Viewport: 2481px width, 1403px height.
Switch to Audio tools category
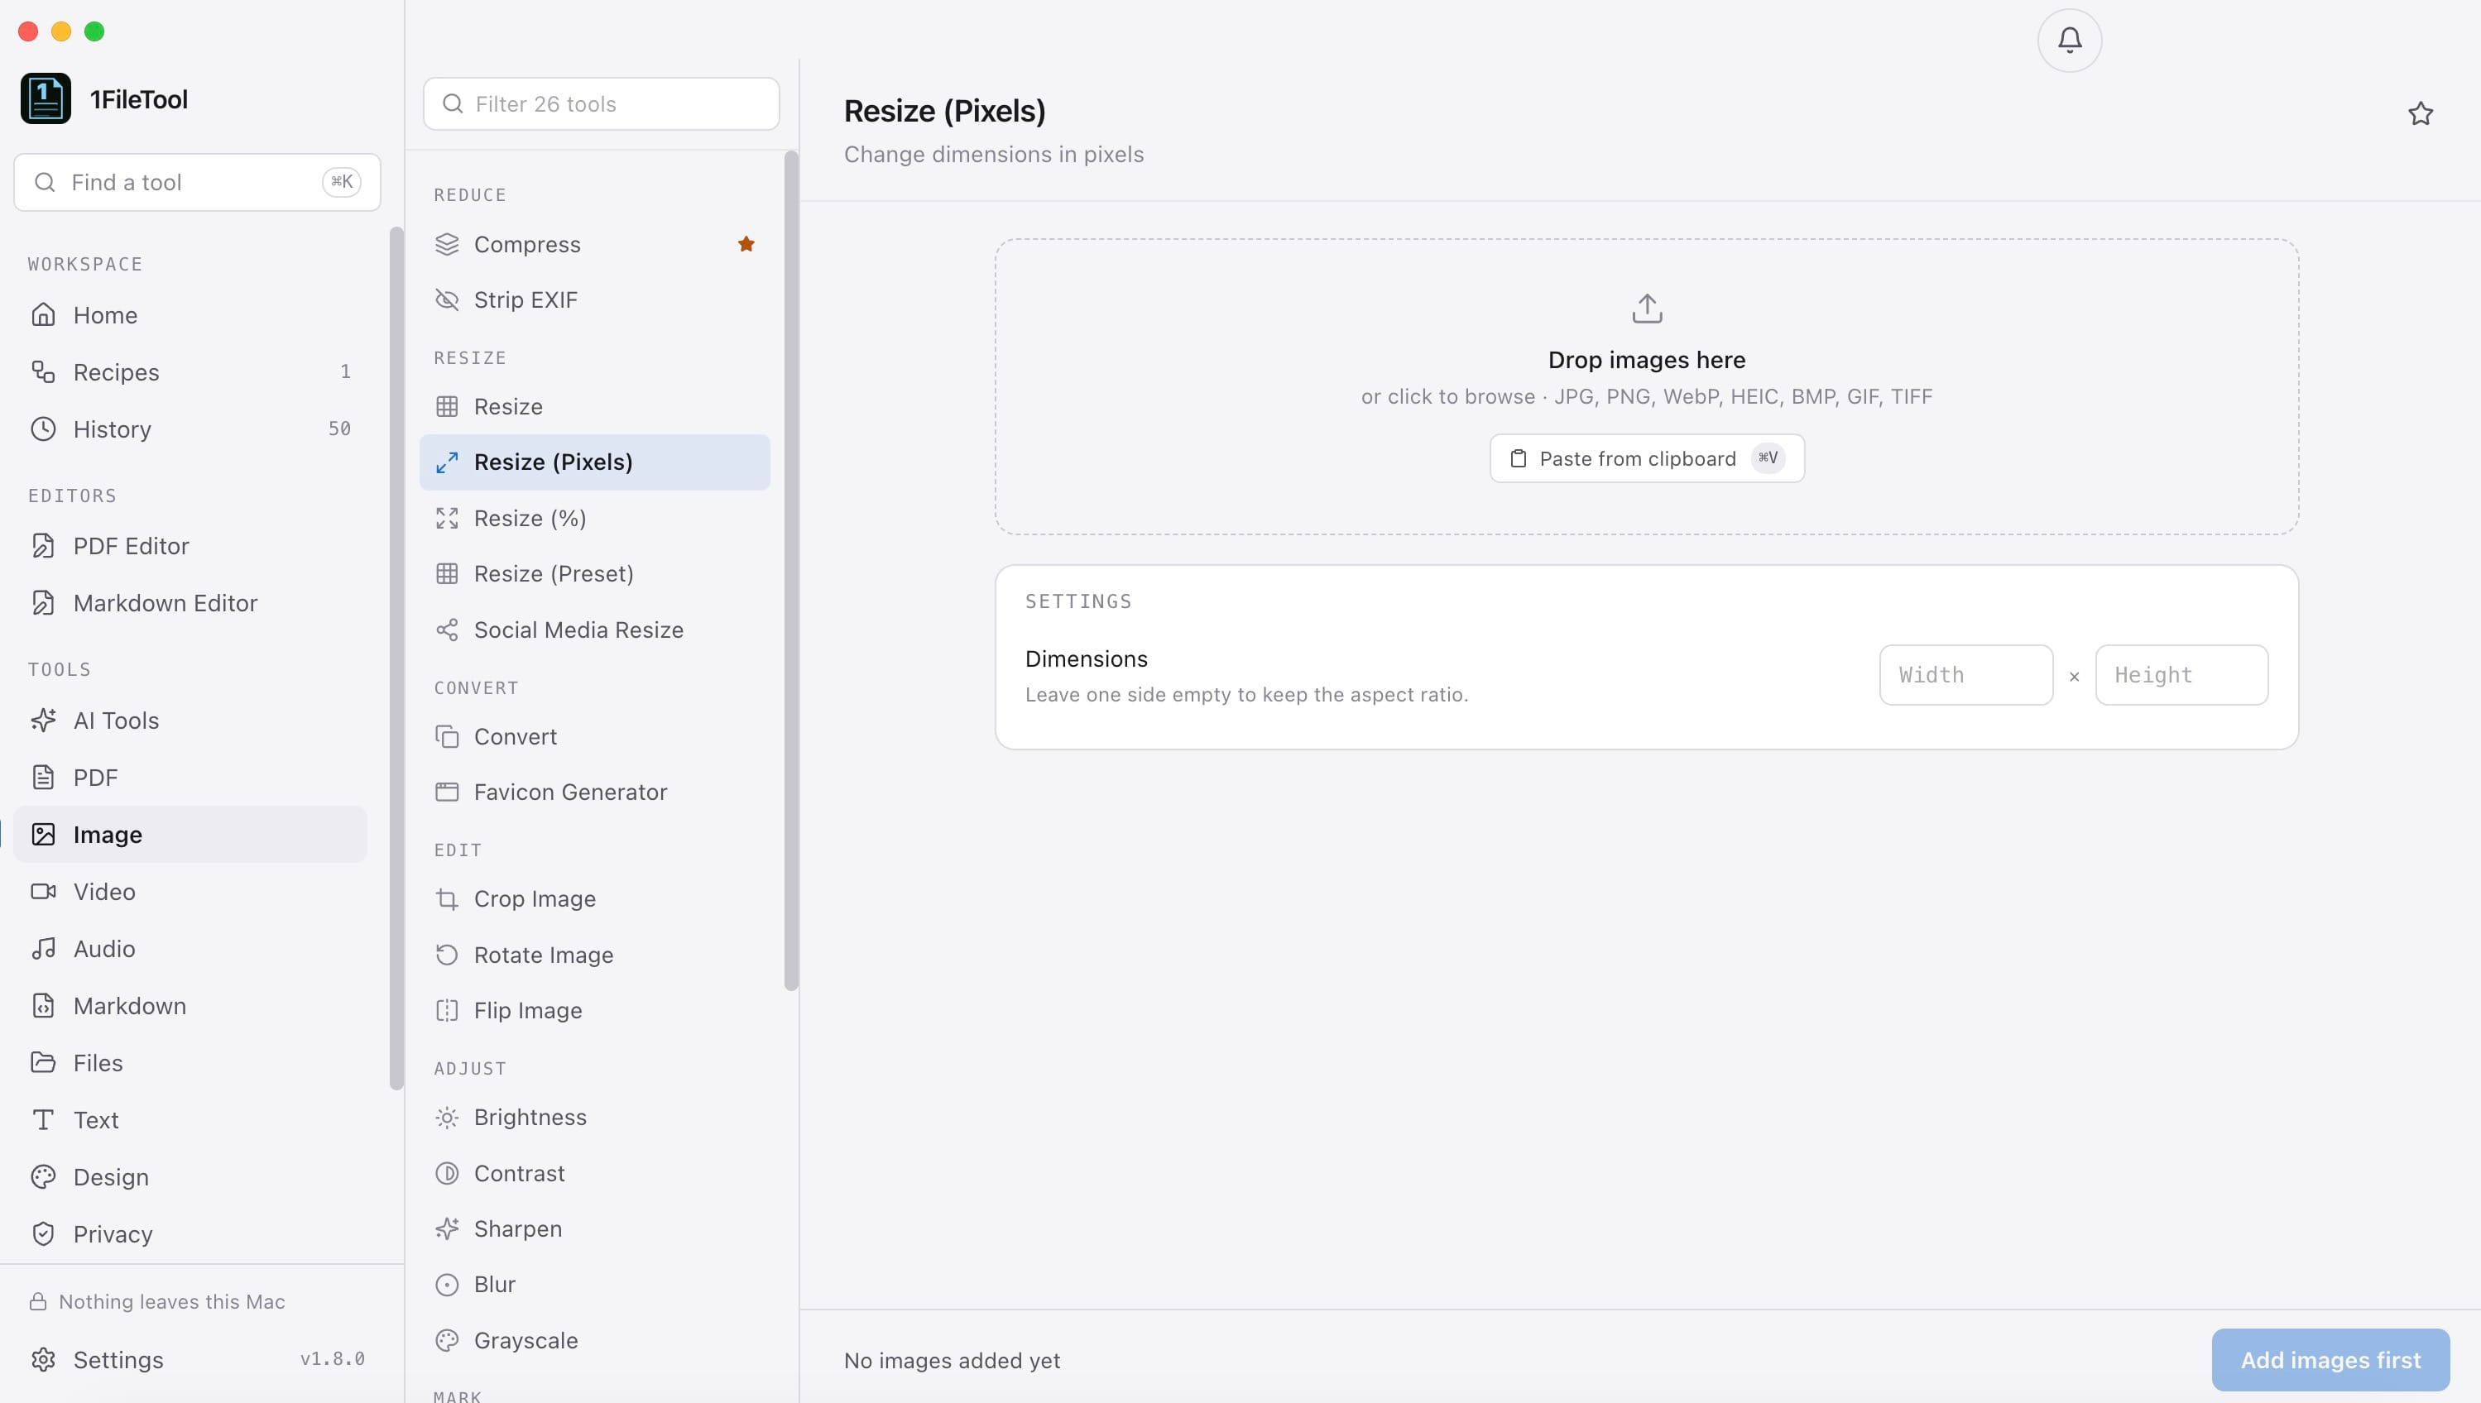tap(191, 949)
